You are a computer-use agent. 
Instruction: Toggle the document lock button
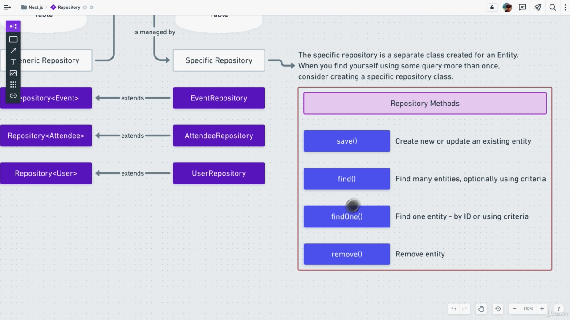click(492, 8)
